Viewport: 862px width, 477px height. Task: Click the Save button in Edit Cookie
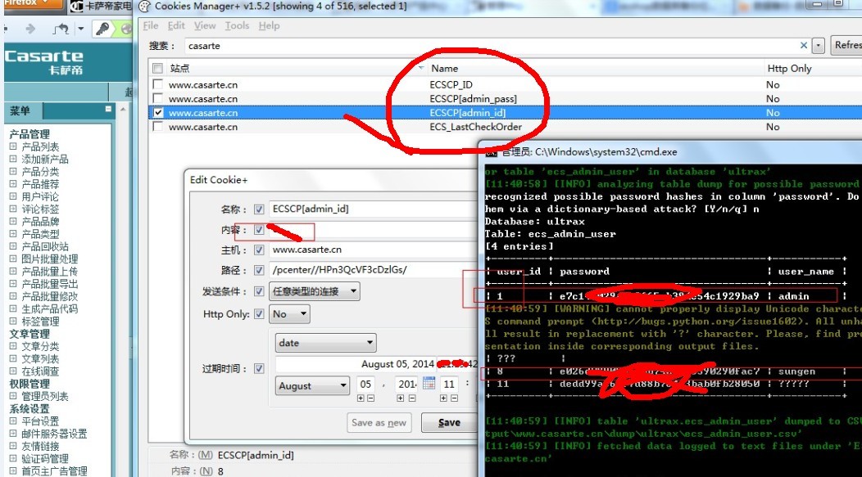[x=448, y=423]
